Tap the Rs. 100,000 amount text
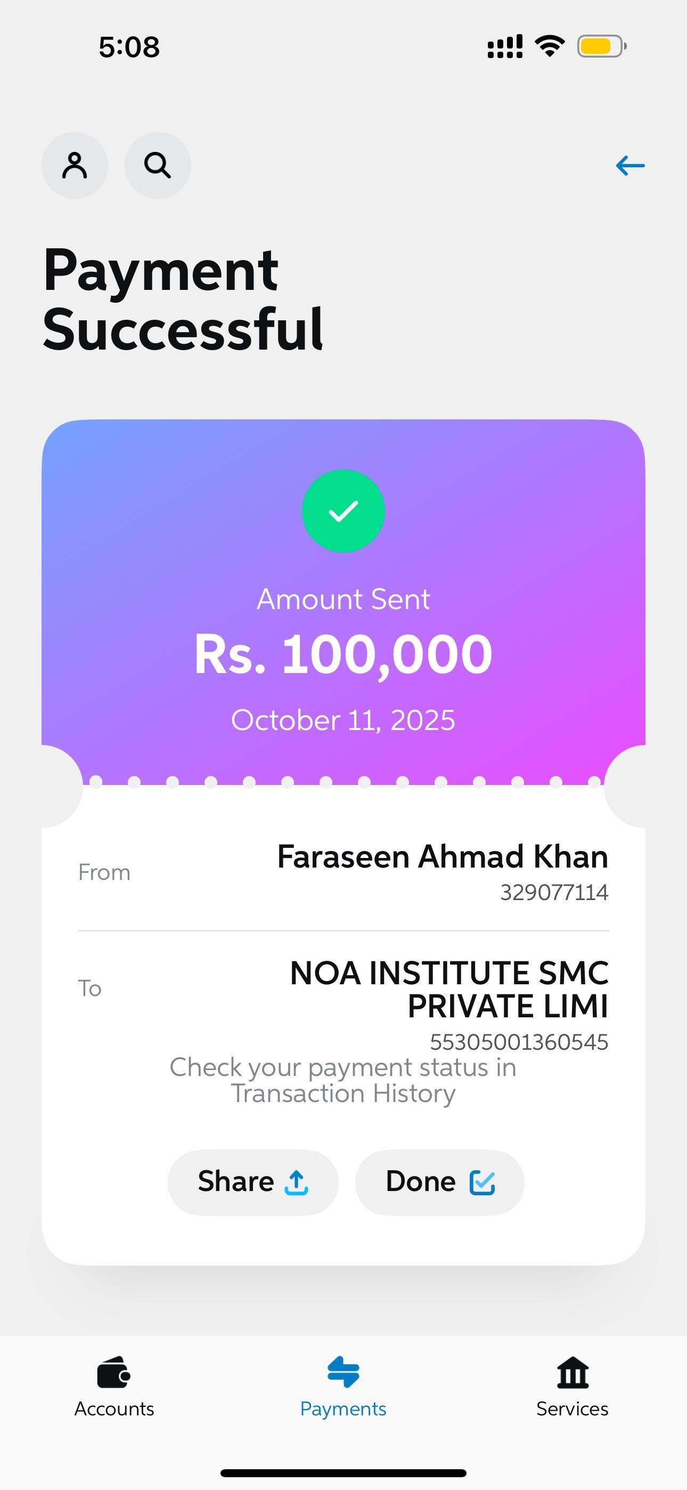 (343, 654)
